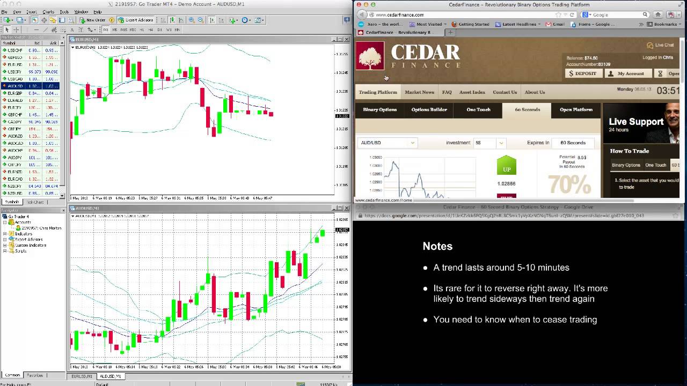Switch to the One Touch tab
This screenshot has height=386, width=687.
click(478, 110)
